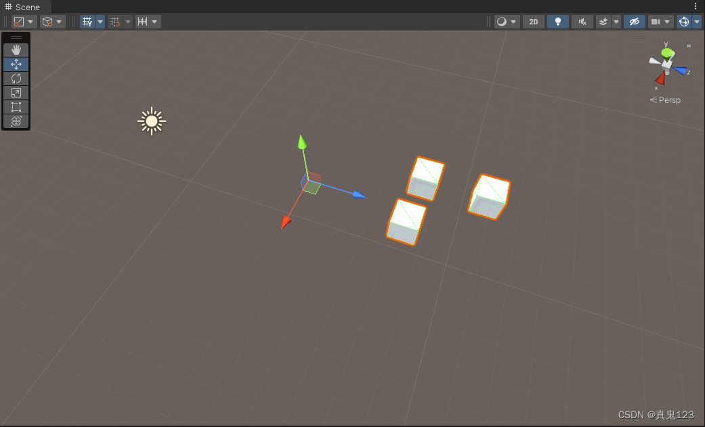Image resolution: width=705 pixels, height=427 pixels.
Task: Toggle grid visibility in the toolbar
Action: click(87, 22)
